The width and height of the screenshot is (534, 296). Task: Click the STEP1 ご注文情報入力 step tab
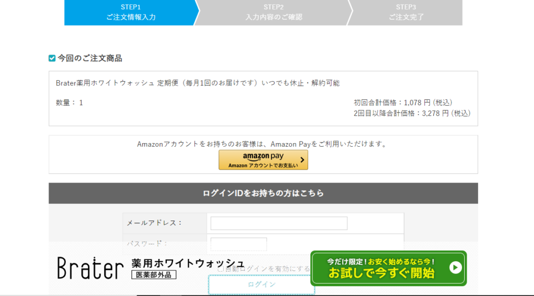(x=131, y=12)
